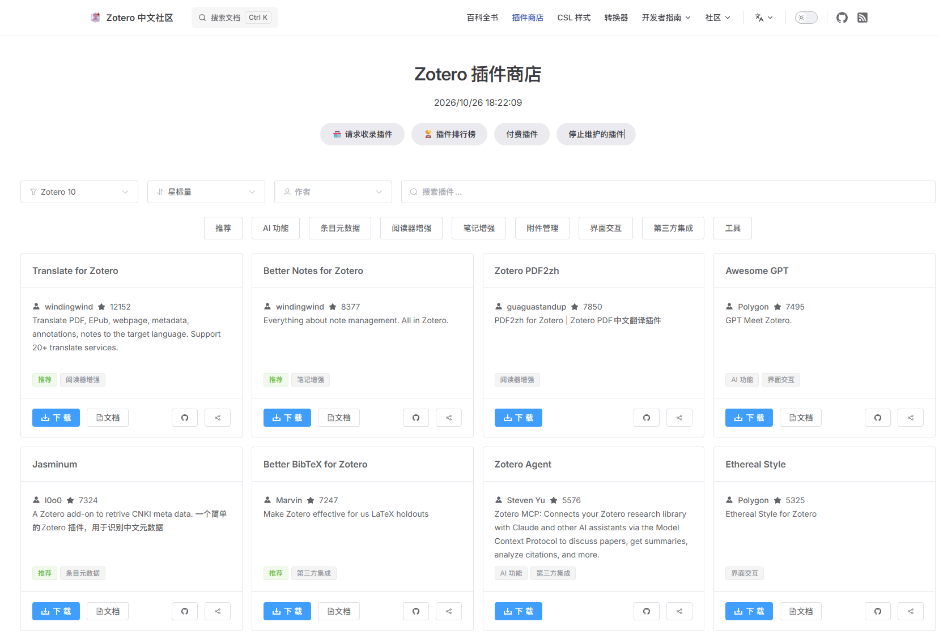Open docs for Ethereal Style
The image size is (939, 635).
tap(801, 611)
